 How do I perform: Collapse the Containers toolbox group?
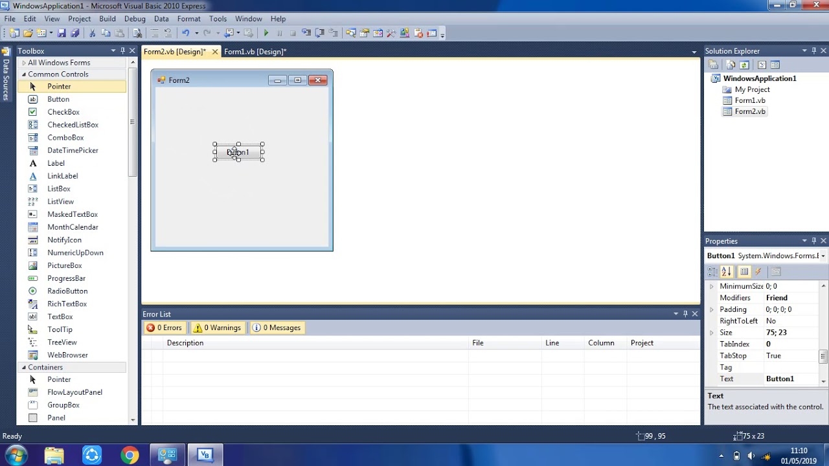24,368
